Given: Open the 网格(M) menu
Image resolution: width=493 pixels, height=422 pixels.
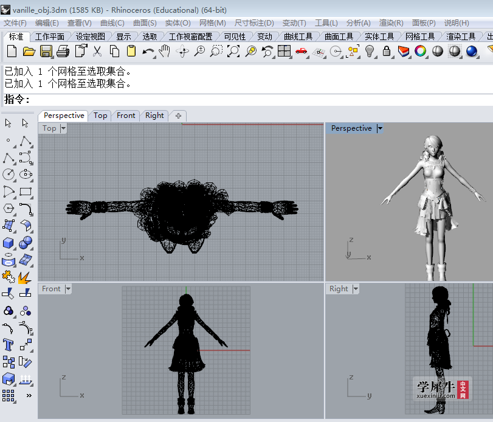Looking at the screenshot, I should (x=213, y=23).
